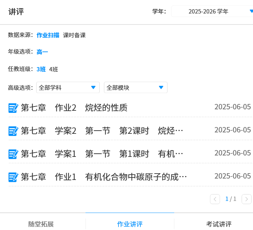Go to the previous page arrow
This screenshot has width=253, height=230.
point(215,199)
